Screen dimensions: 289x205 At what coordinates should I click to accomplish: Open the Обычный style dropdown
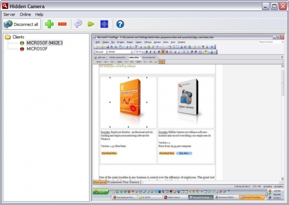pyautogui.click(x=107, y=52)
